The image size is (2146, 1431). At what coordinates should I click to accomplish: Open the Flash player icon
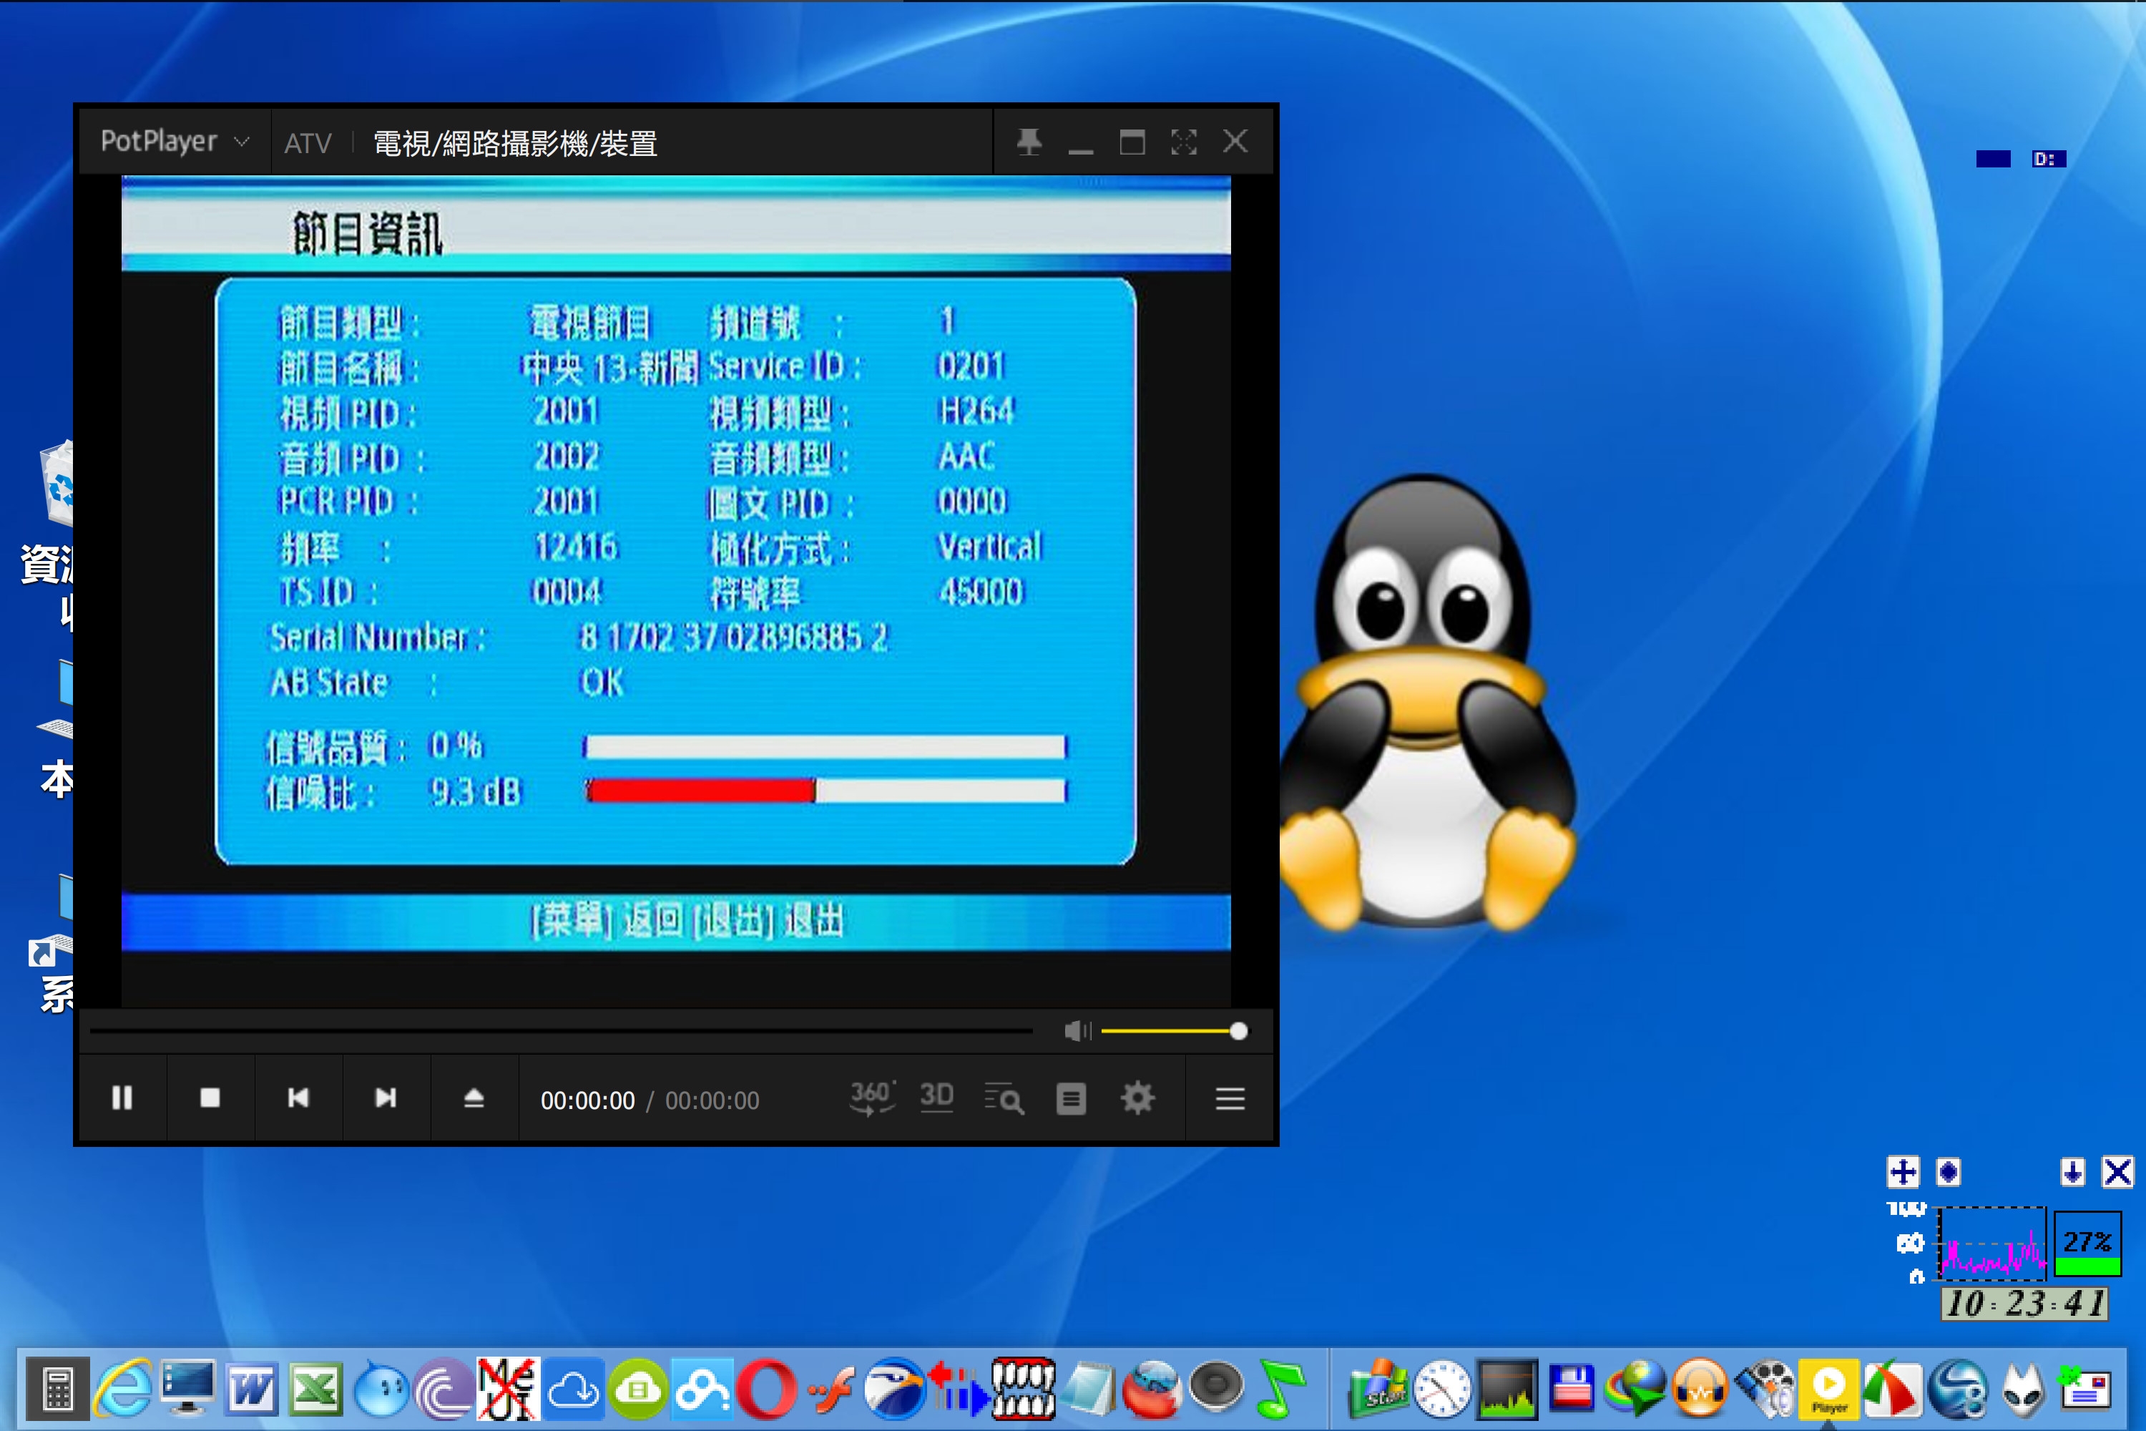click(831, 1389)
